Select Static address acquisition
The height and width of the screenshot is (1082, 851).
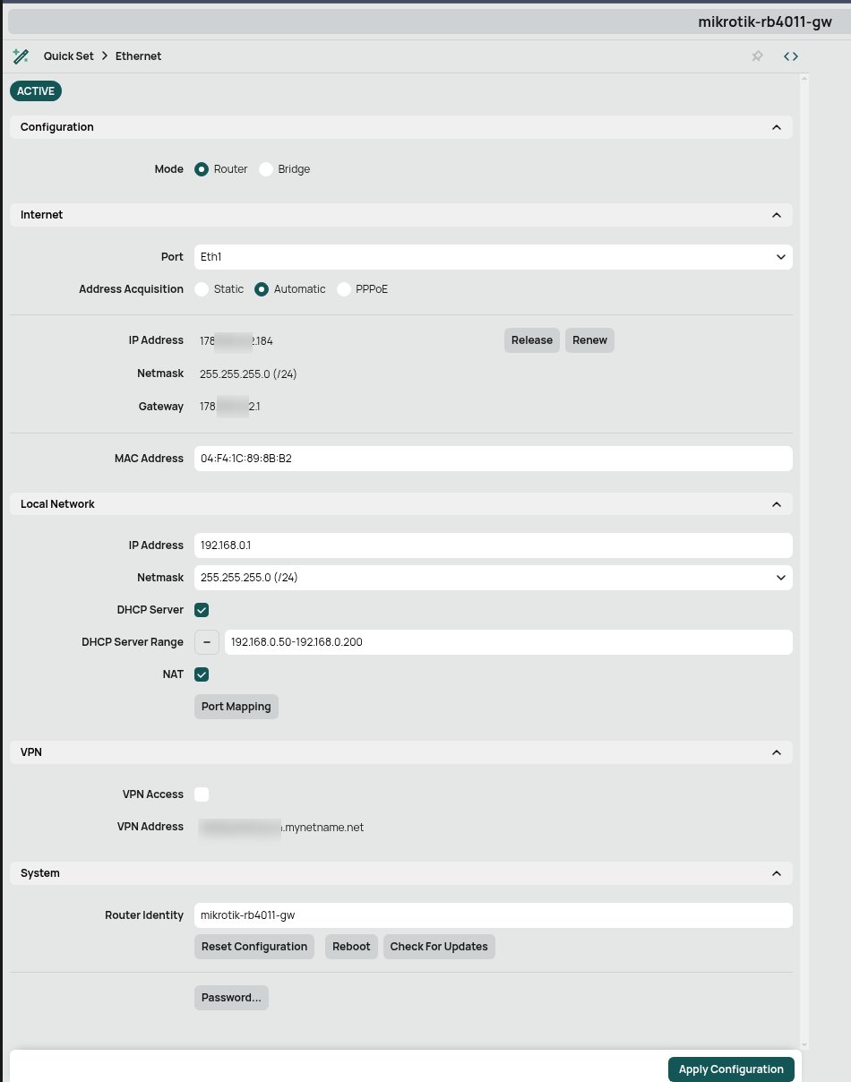click(x=202, y=289)
